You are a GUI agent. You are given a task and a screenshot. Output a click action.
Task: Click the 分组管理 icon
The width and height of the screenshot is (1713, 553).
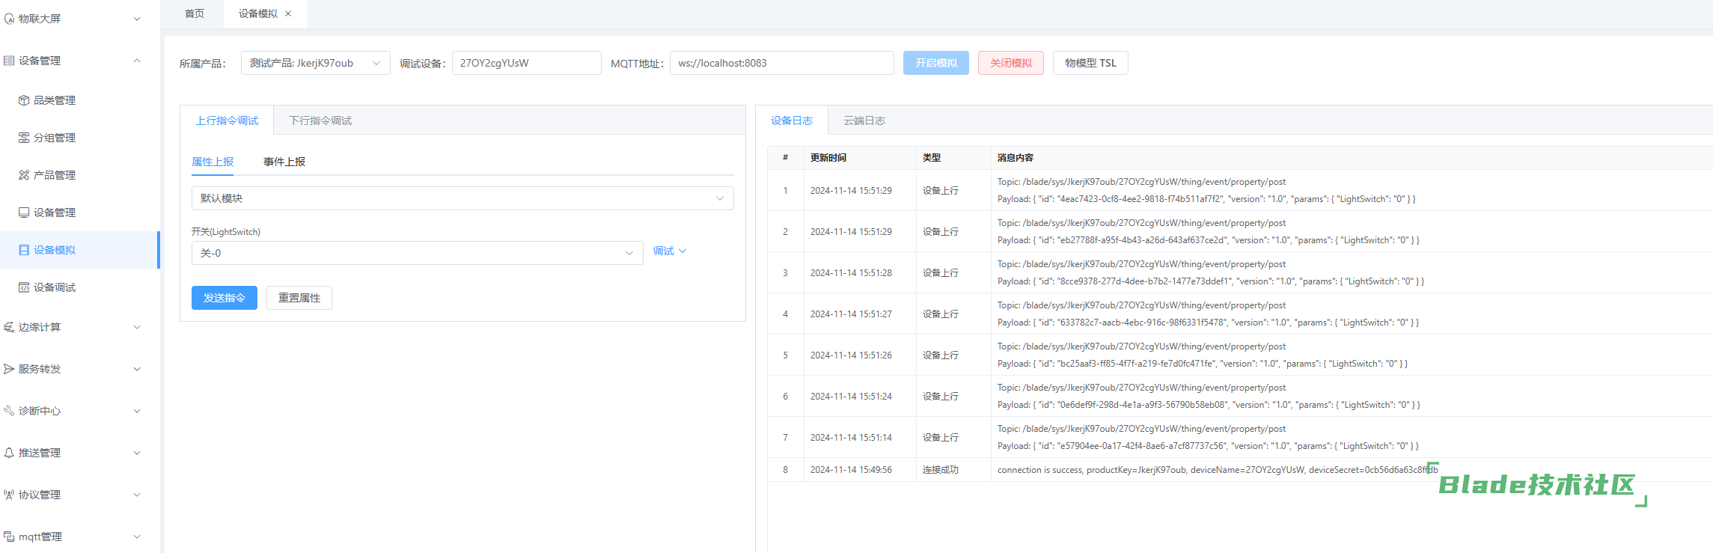point(24,138)
